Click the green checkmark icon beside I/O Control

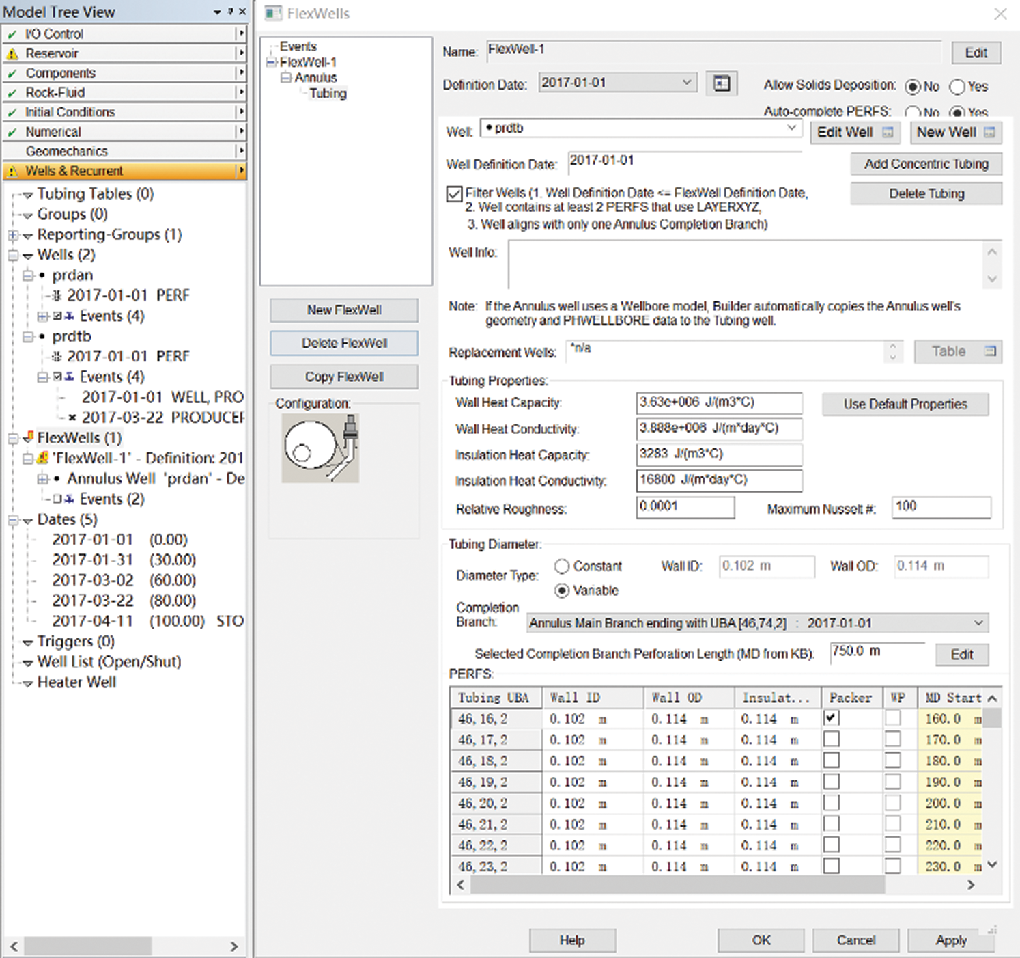[x=12, y=34]
